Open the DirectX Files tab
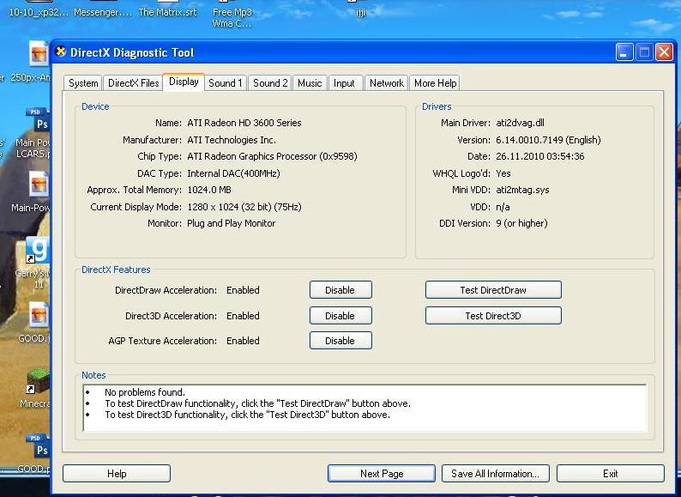This screenshot has height=497, width=681. [133, 83]
